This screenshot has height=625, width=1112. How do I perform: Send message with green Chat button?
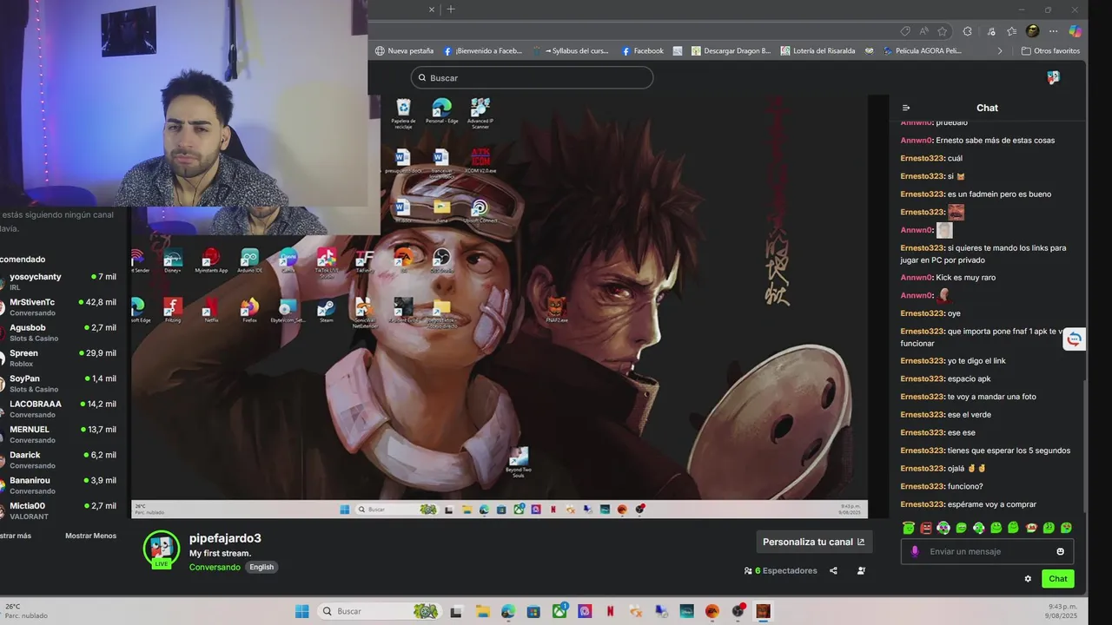(x=1057, y=578)
